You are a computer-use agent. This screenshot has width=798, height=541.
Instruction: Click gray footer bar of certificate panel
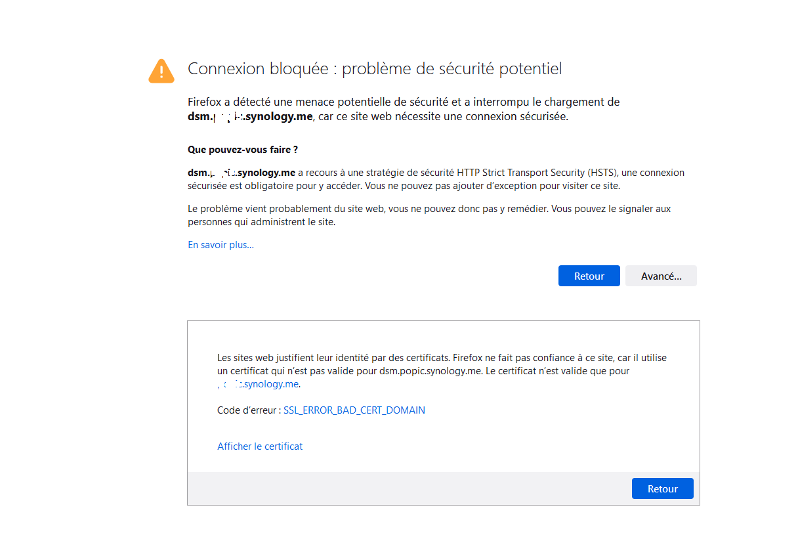click(407, 488)
